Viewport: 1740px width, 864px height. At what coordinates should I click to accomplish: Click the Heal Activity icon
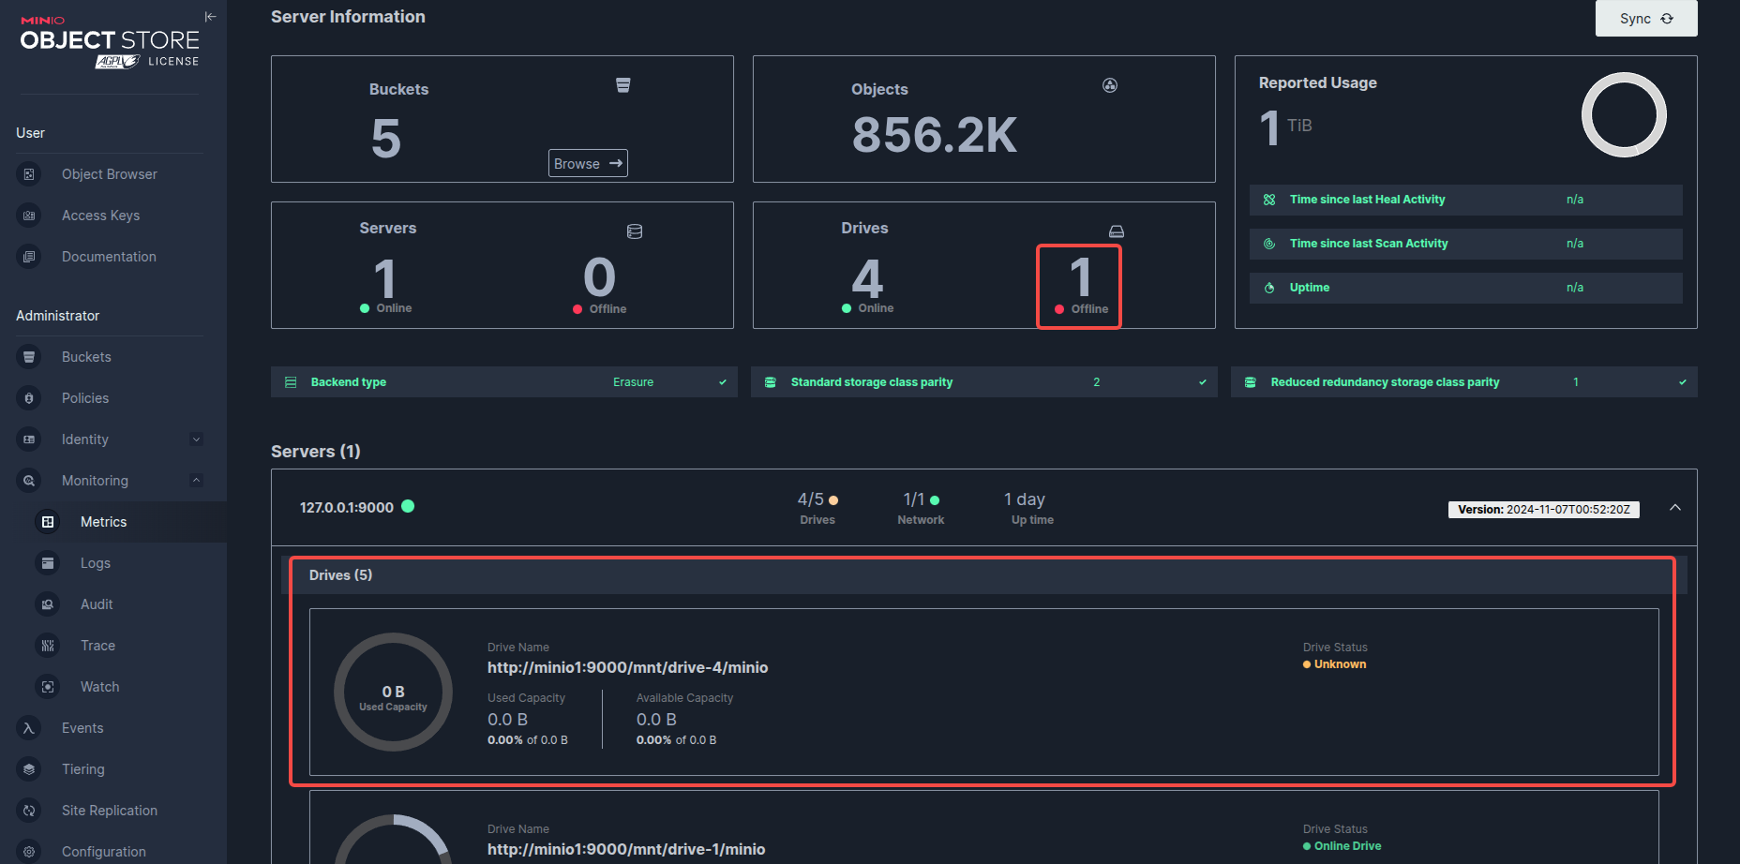pos(1269,200)
